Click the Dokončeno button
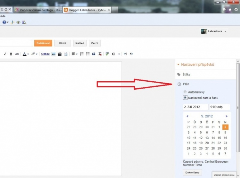The image size is (240, 178). pos(192,173)
